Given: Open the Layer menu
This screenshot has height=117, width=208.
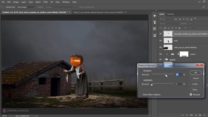Looking at the screenshot, I should [x=24, y=2].
